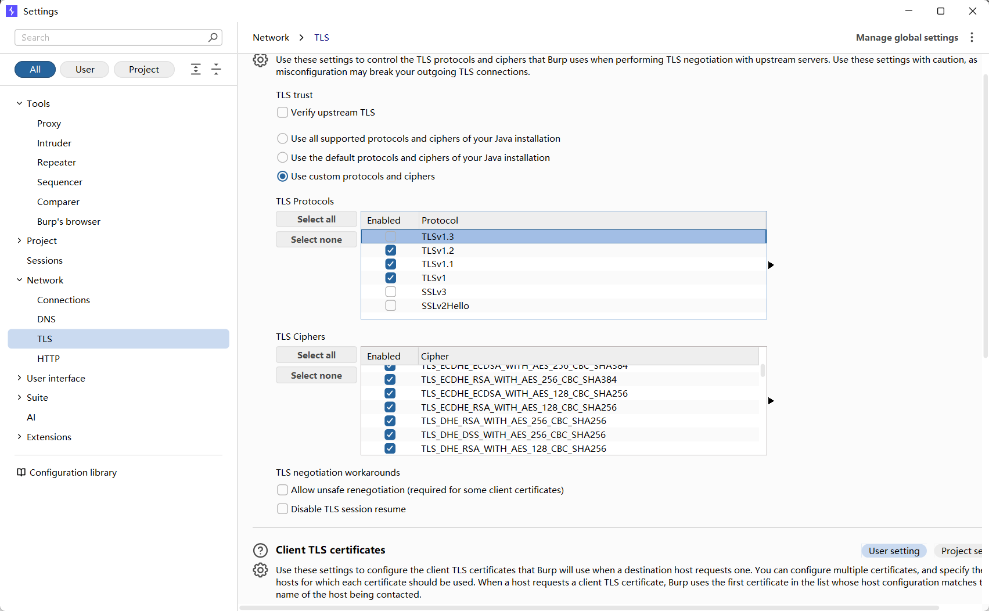
Task: Click the search magnifier icon
Action: 213,37
